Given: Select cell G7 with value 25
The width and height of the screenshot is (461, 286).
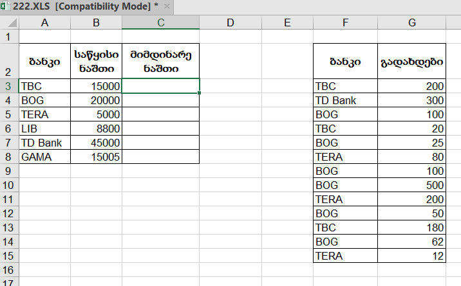Looking at the screenshot, I should (412, 143).
